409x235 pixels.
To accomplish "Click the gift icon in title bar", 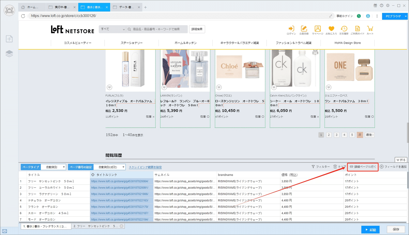I will pyautogui.click(x=375, y=5).
